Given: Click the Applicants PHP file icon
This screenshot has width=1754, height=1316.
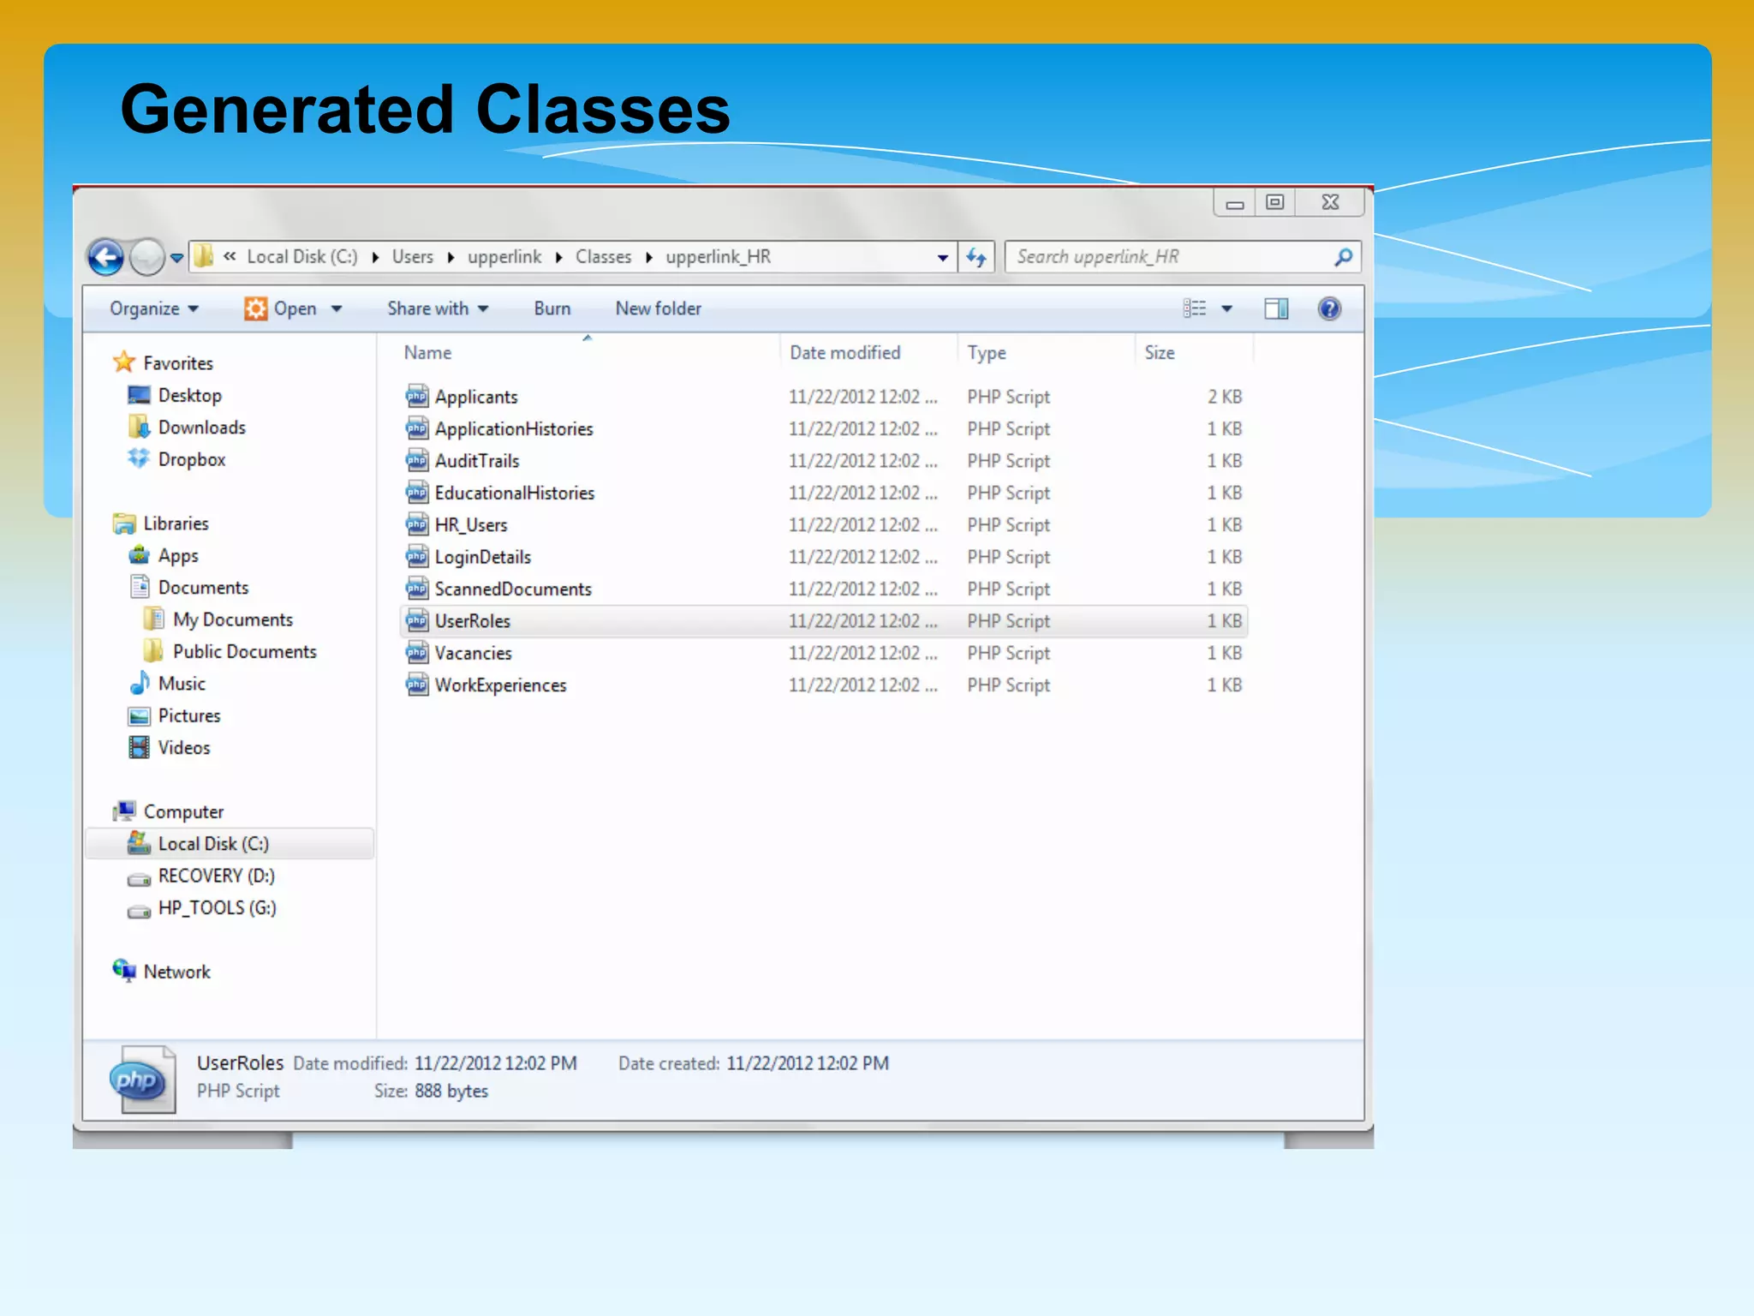Looking at the screenshot, I should point(416,396).
